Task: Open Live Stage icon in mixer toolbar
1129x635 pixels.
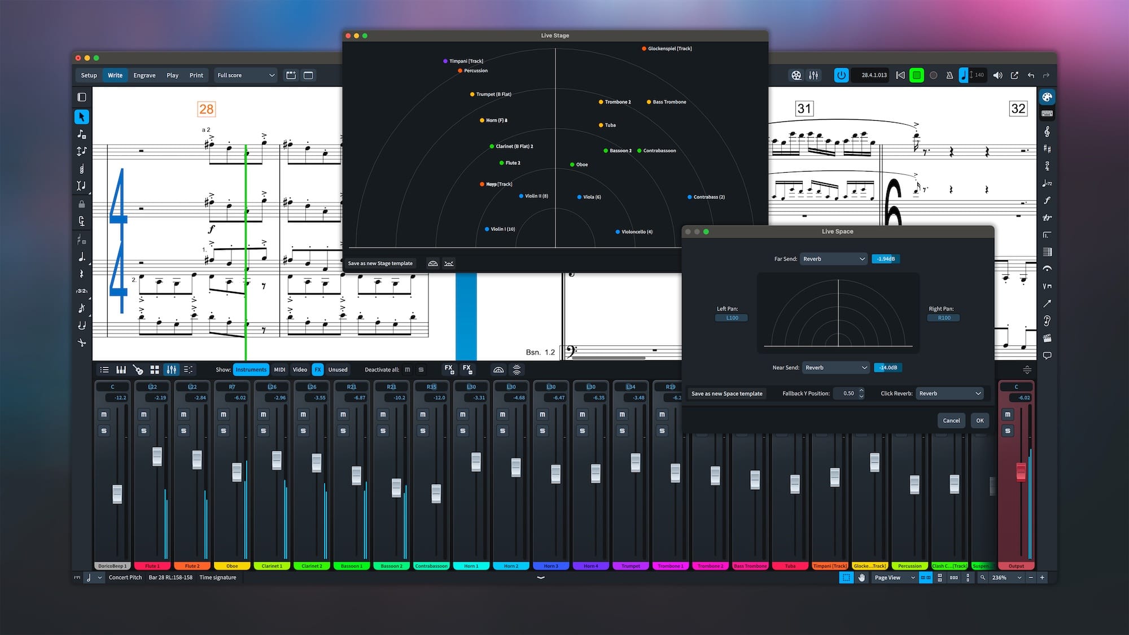Action: pos(498,370)
